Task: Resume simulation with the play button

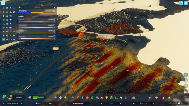Action: point(3,103)
